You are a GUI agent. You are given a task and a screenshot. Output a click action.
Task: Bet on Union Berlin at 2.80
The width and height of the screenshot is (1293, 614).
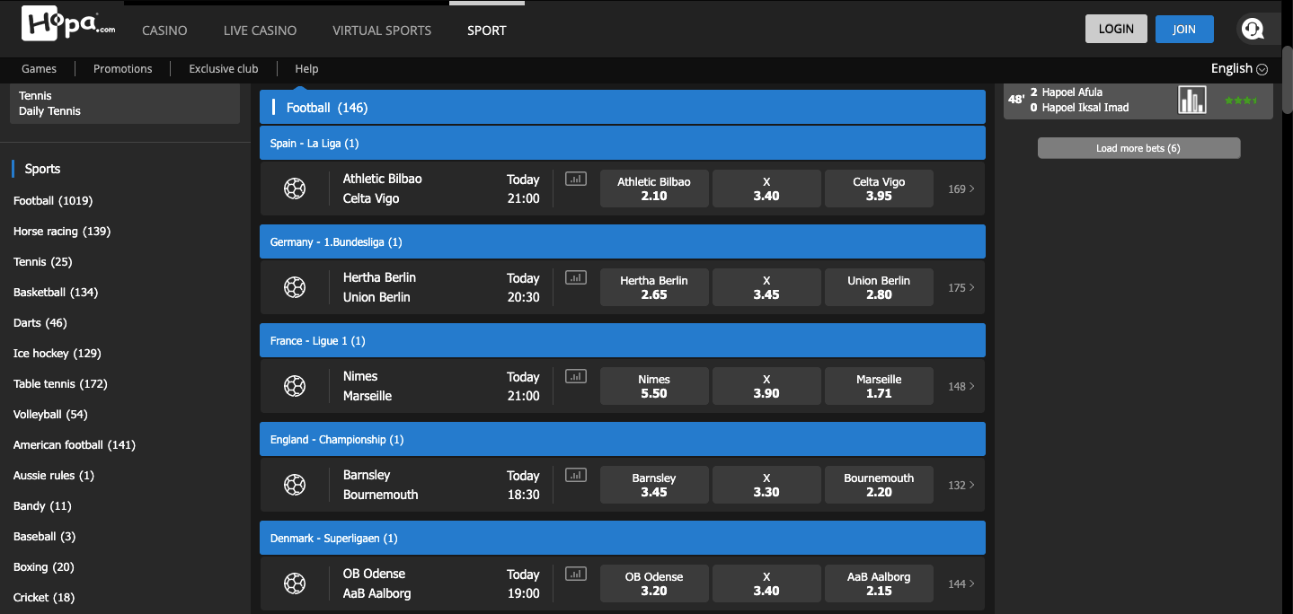(879, 287)
